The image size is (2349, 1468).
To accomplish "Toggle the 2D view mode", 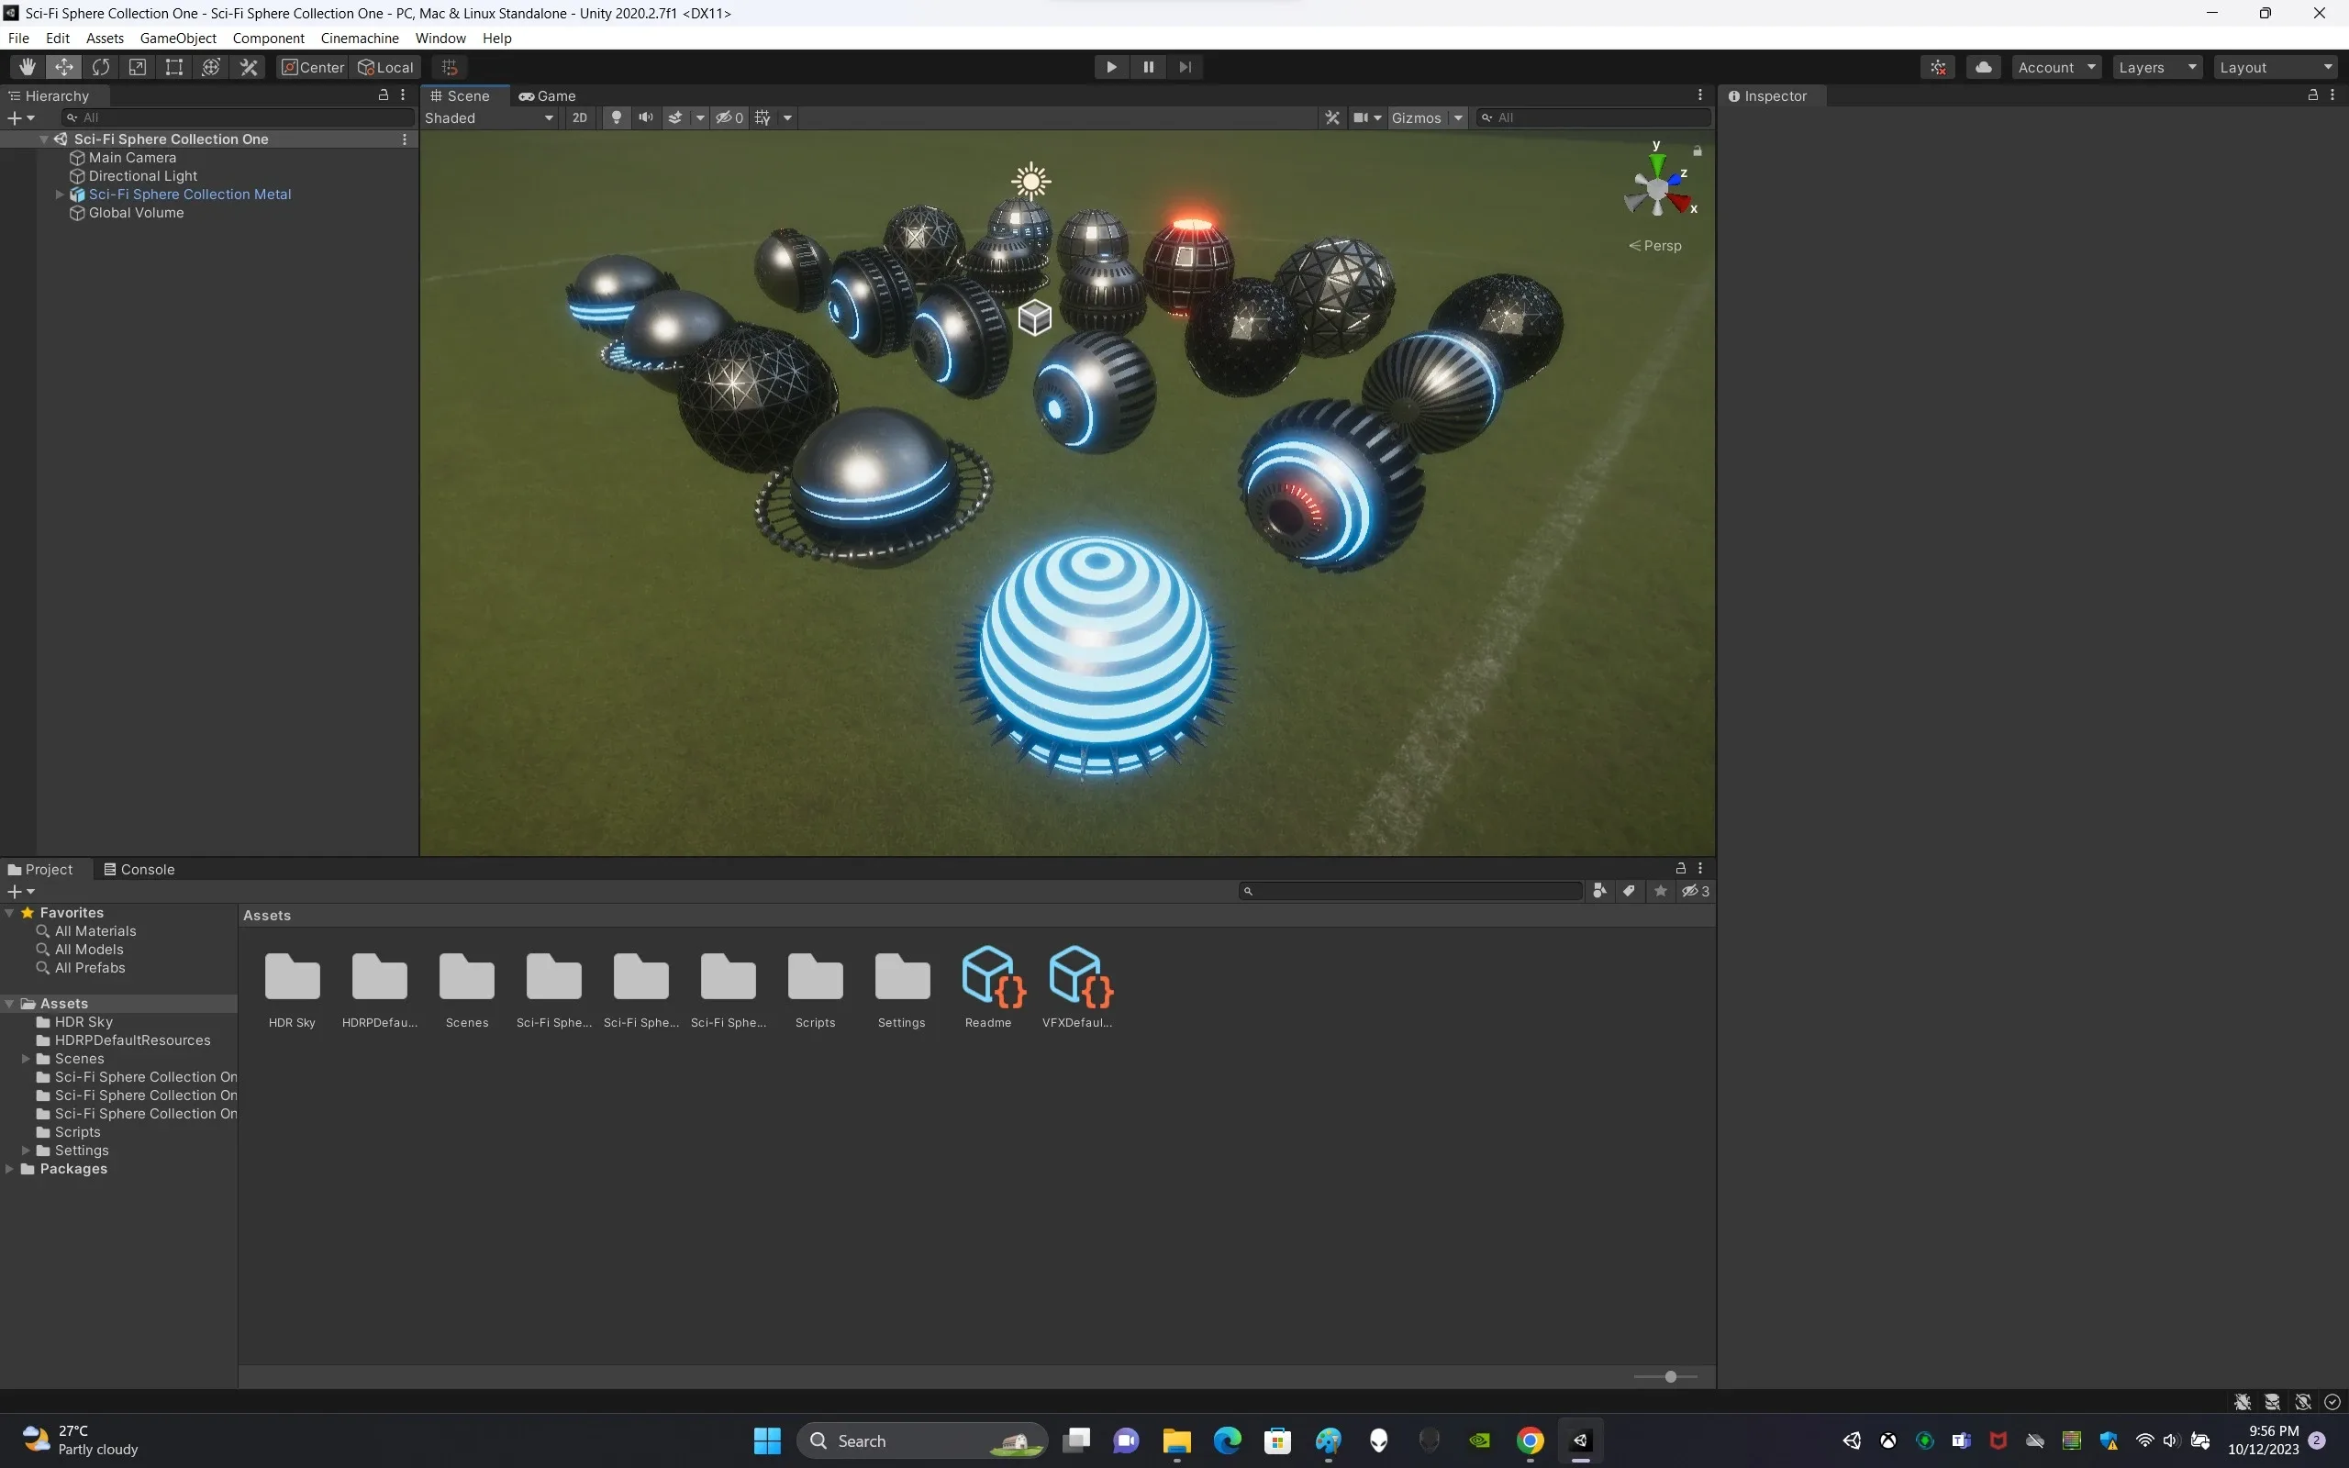I will (x=580, y=117).
